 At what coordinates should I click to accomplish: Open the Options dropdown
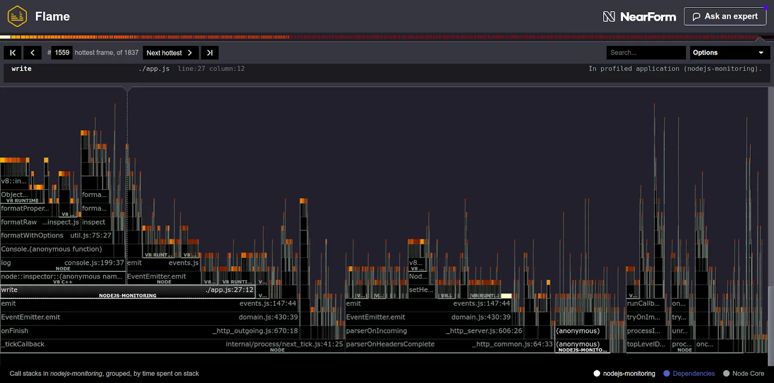point(729,53)
